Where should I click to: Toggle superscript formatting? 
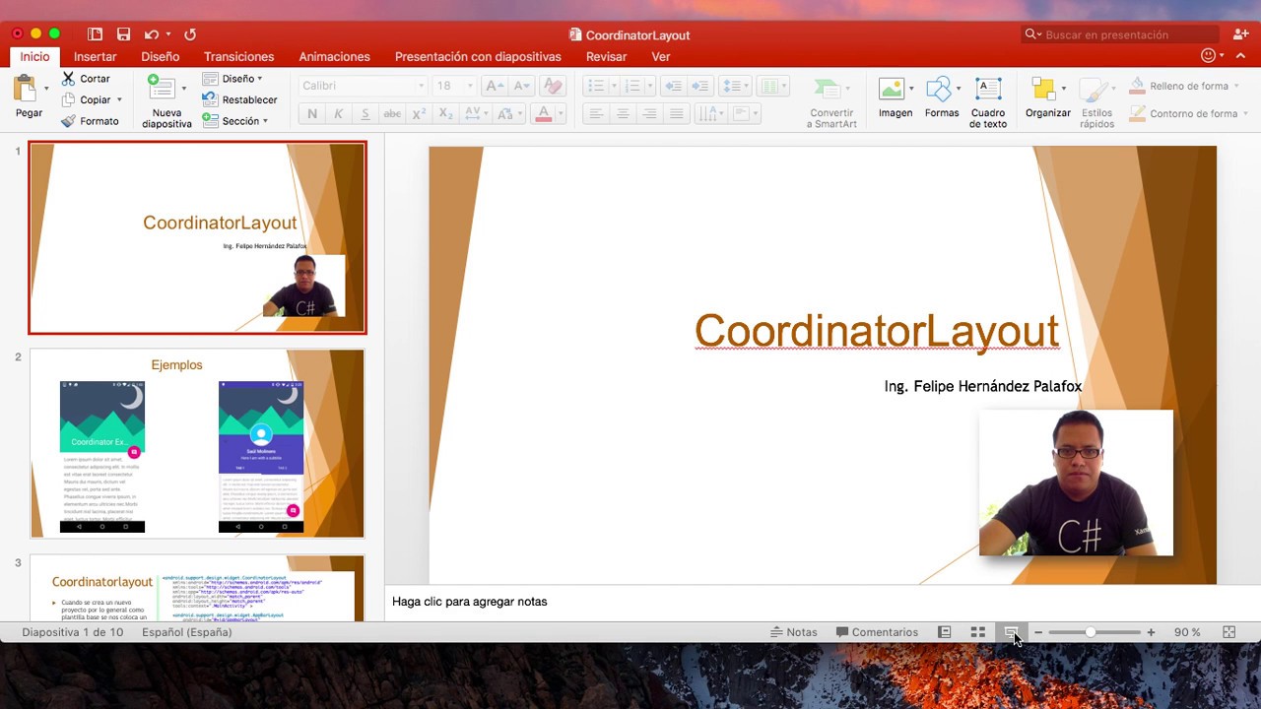click(419, 114)
